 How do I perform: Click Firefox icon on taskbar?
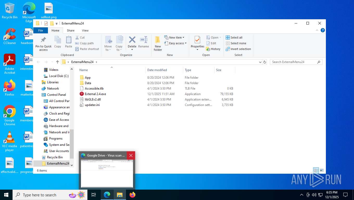[132, 195]
